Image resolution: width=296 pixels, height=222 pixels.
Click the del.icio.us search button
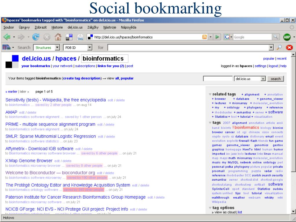click(x=275, y=79)
